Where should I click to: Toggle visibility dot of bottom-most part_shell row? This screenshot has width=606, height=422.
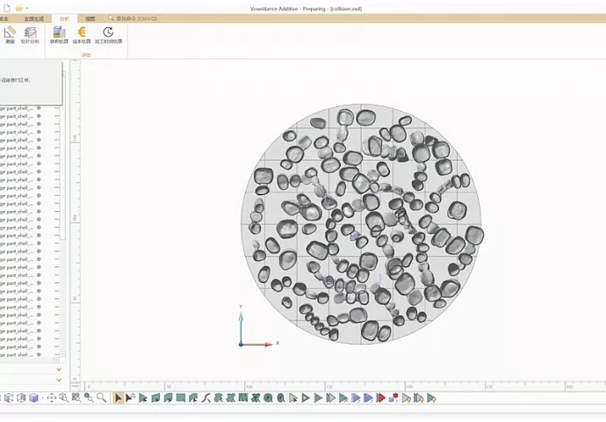click(x=39, y=354)
